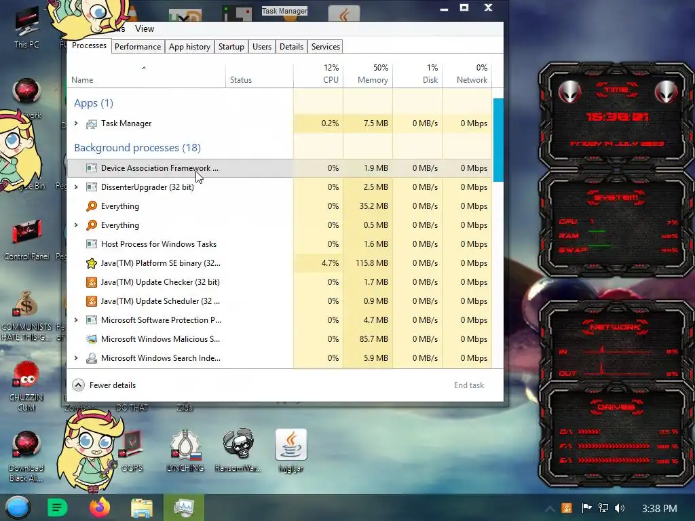695x521 pixels.
Task: Click the Java tray icon
Action: pyautogui.click(x=567, y=508)
